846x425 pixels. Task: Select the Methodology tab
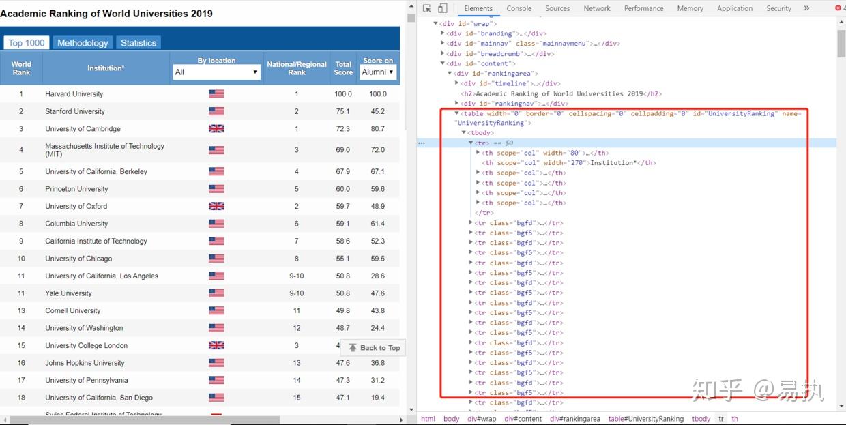point(83,42)
